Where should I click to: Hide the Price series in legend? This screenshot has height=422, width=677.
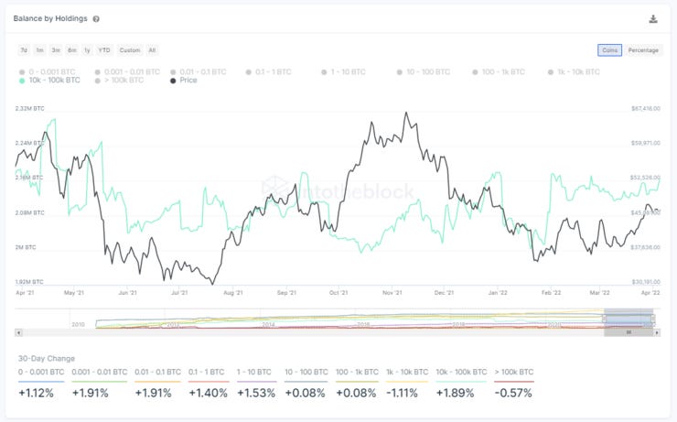pos(184,81)
